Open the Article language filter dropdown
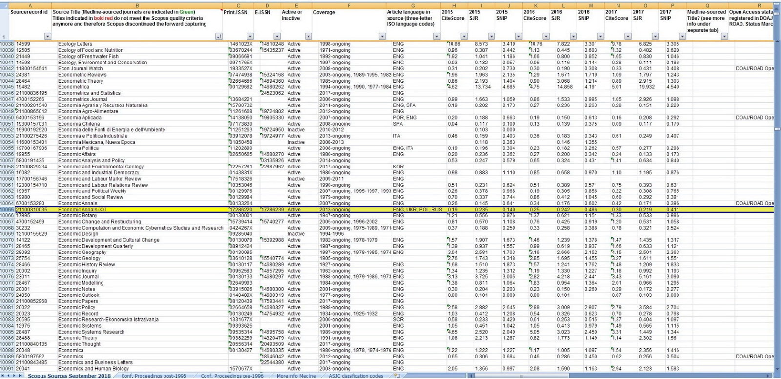 pyautogui.click(x=436, y=36)
